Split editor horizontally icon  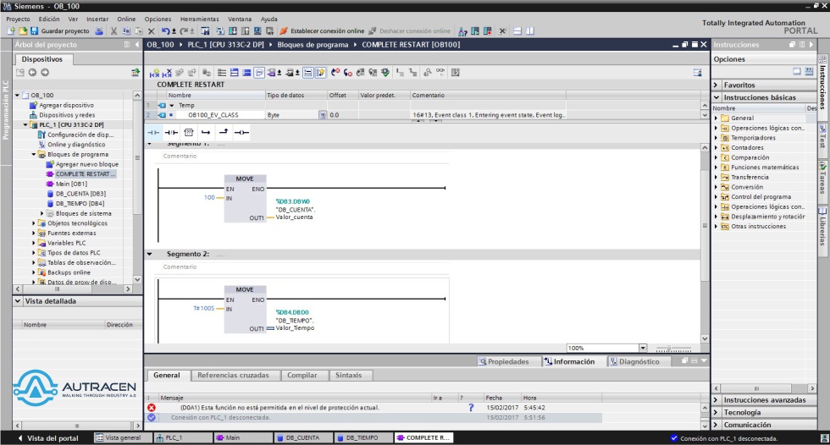point(517,31)
